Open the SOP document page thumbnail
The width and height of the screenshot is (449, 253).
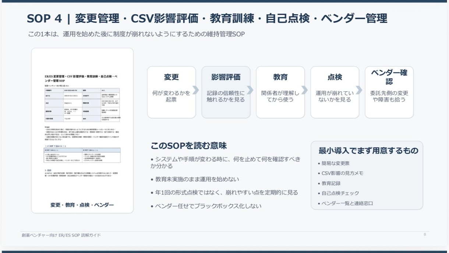point(82,130)
